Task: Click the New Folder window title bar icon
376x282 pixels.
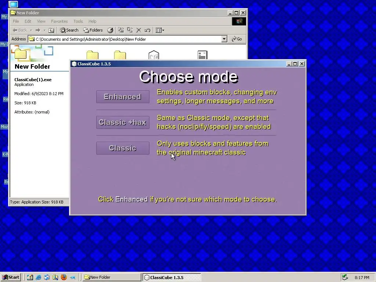Action: [13, 13]
